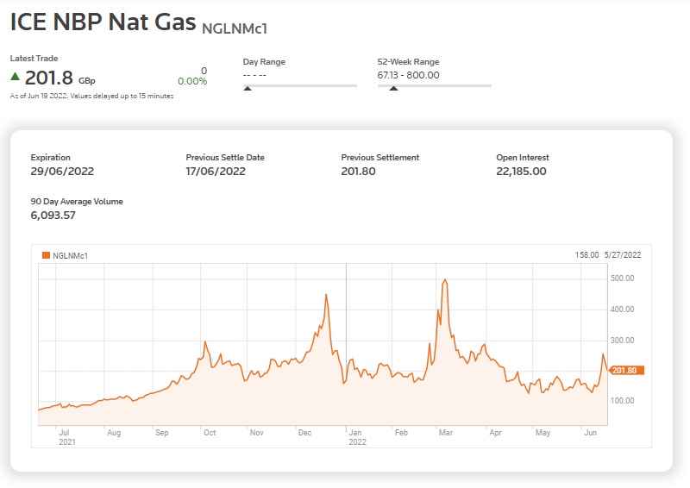Click the Mar label on the chart axis
The height and width of the screenshot is (488, 690).
tap(444, 433)
